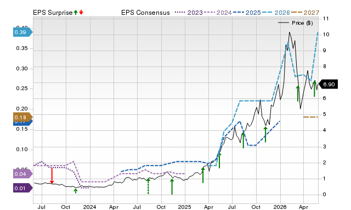Click the 2025 label on the time axis
This screenshot has height=210, width=351.
185,207
